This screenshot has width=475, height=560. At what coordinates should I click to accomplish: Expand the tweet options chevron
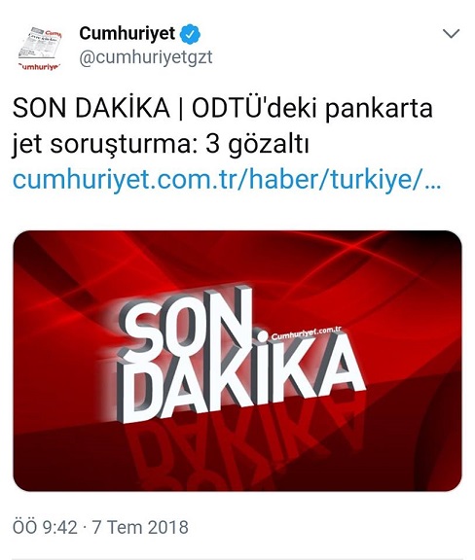[x=451, y=34]
